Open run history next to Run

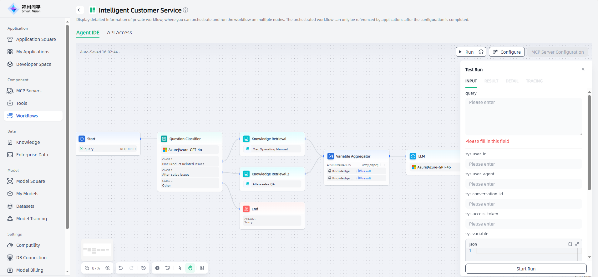481,52
